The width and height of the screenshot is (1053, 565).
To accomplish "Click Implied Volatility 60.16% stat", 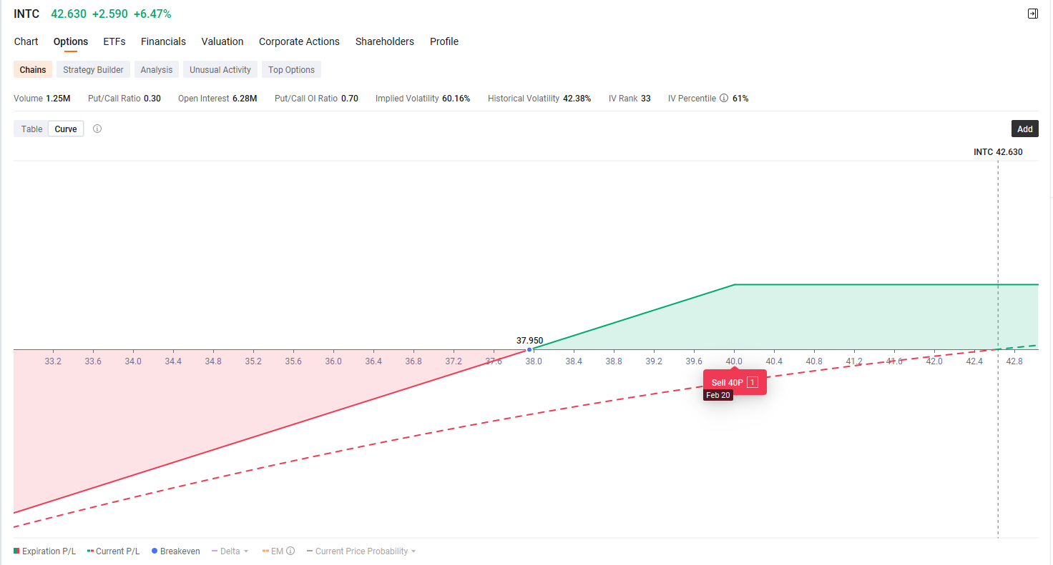I will pyautogui.click(x=423, y=99).
